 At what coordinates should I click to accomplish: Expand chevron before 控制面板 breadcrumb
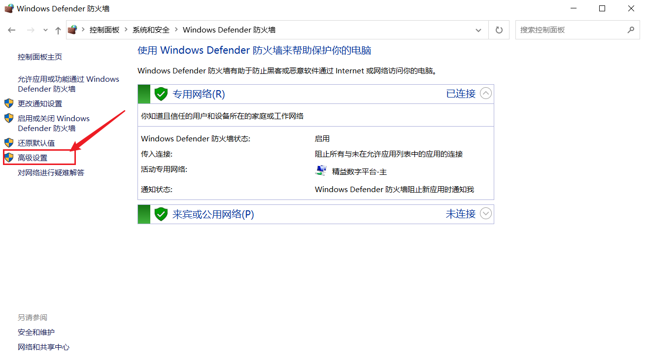[x=83, y=30]
